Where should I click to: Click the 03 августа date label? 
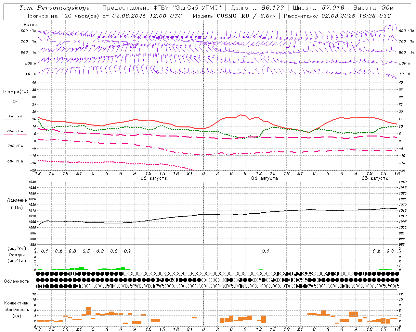154,178
